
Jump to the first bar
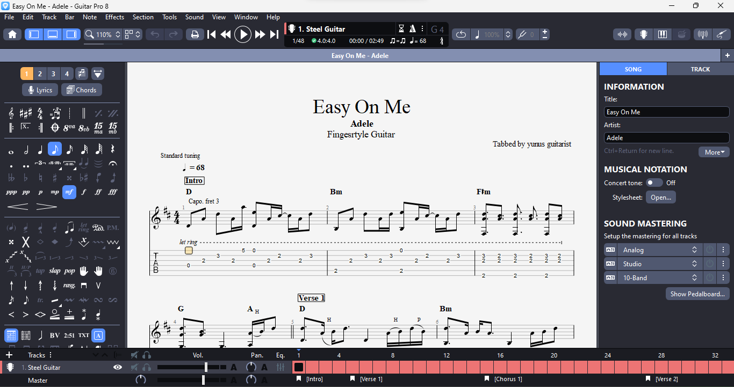(212, 34)
